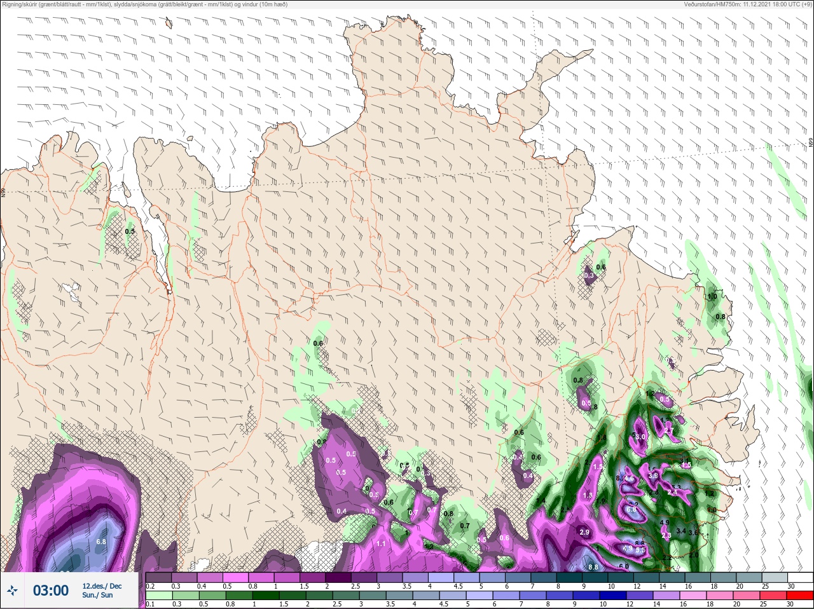Click the wind vane icon beside 03:00

point(13,591)
